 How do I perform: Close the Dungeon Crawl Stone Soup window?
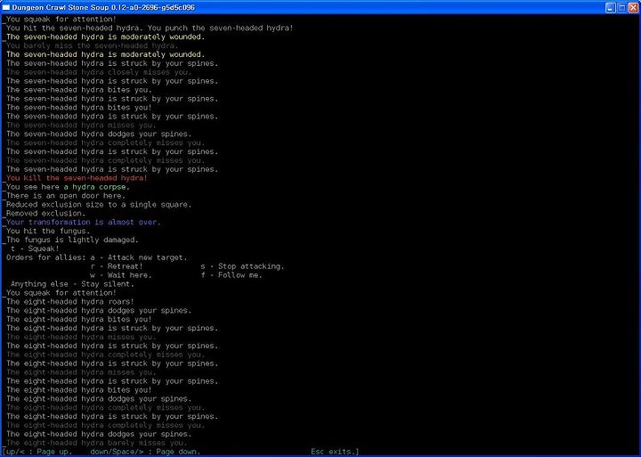point(633,7)
